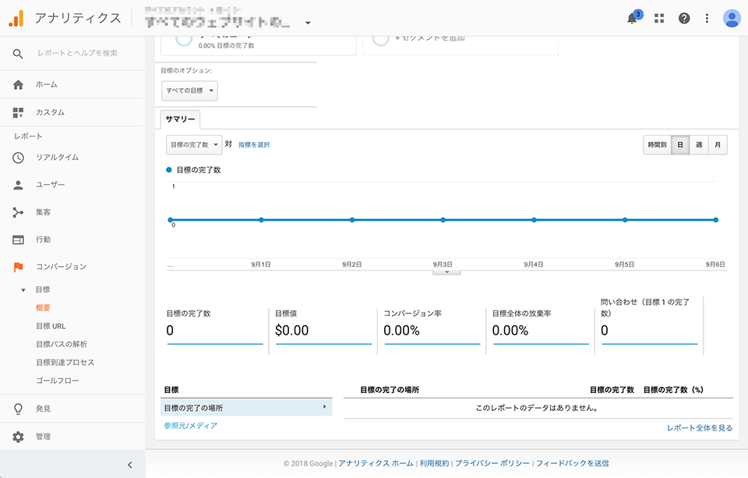This screenshot has width=748, height=478.
Task: Click the 指標を選択 link
Action: click(254, 145)
